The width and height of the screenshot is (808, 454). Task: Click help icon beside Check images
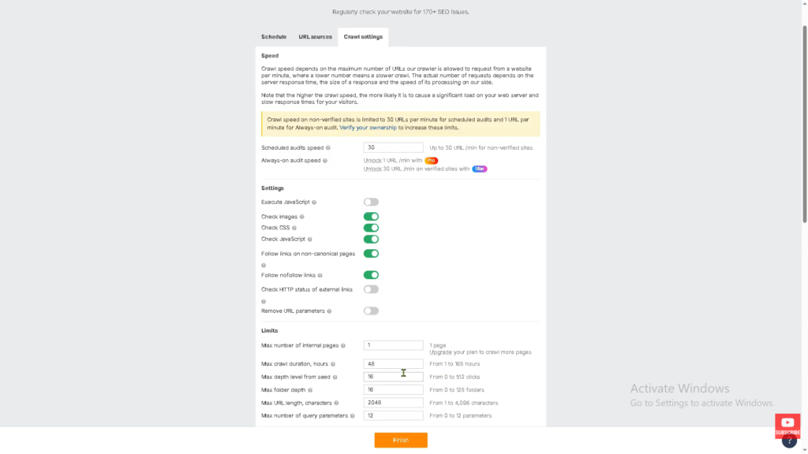[x=301, y=217]
